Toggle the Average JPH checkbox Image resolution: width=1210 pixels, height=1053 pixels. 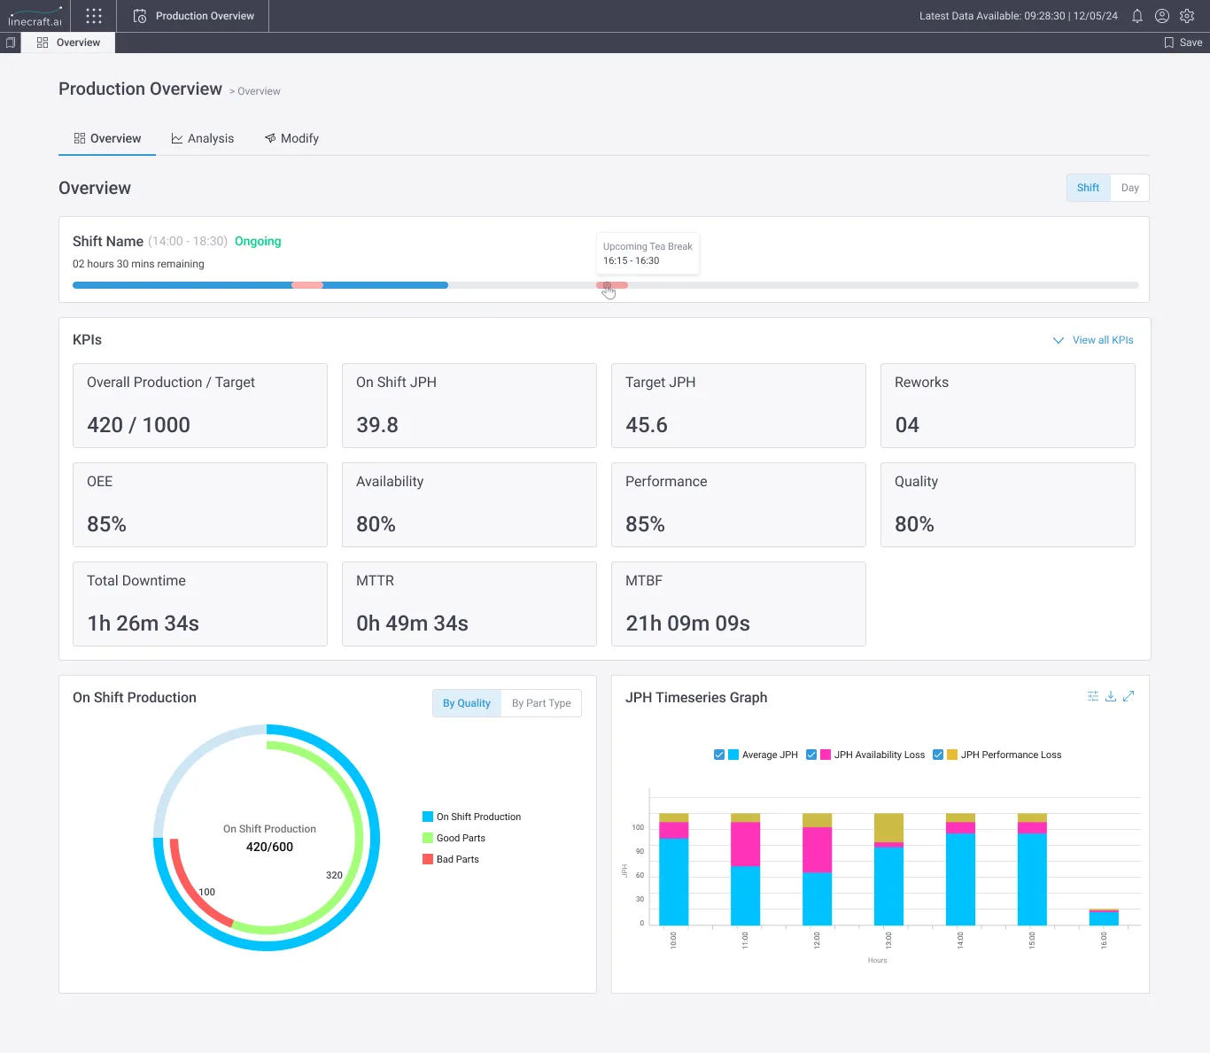point(719,755)
